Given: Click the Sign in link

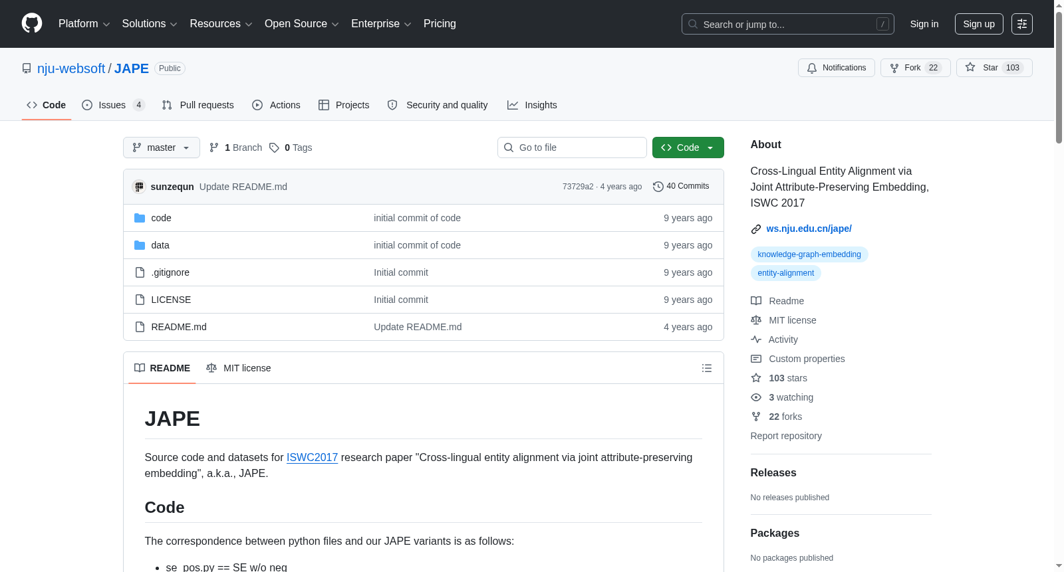Looking at the screenshot, I should coord(924,24).
